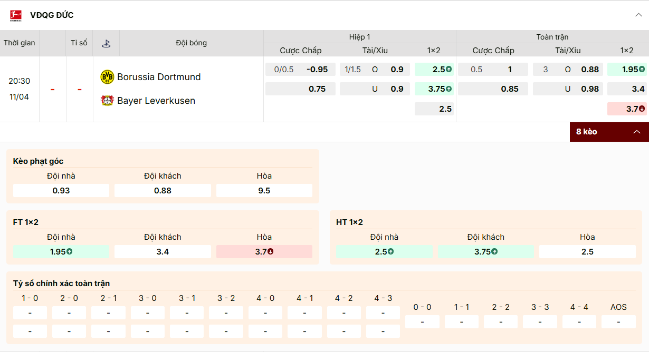Screen dimensions: 649x352
Task: Select the Toàn trận column header
Action: click(x=552, y=37)
